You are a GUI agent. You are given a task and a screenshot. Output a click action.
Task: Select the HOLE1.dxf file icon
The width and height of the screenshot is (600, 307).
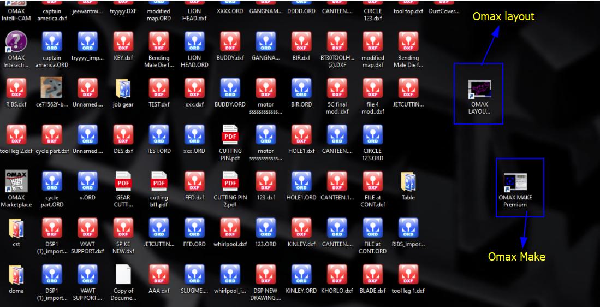(301, 135)
